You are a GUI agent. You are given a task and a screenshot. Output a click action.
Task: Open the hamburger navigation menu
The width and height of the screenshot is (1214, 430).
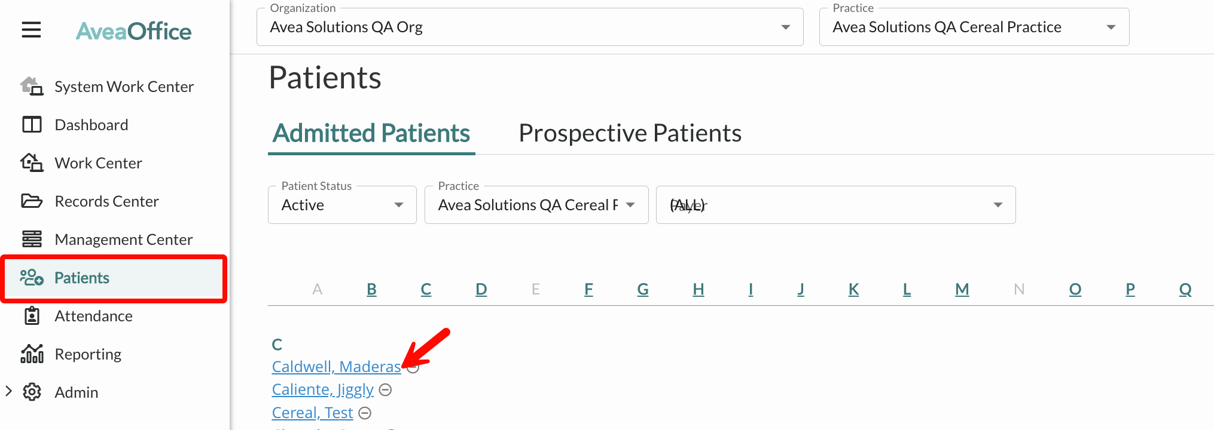(x=31, y=30)
